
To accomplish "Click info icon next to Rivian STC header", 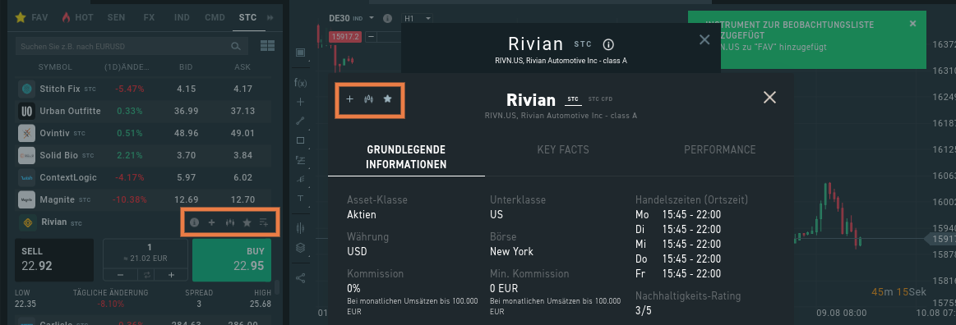I will pyautogui.click(x=607, y=44).
